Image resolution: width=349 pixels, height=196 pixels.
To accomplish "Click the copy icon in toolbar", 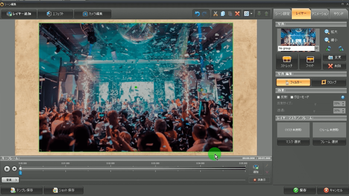I will 223,14.
